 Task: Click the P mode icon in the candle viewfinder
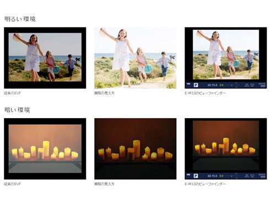(196, 176)
